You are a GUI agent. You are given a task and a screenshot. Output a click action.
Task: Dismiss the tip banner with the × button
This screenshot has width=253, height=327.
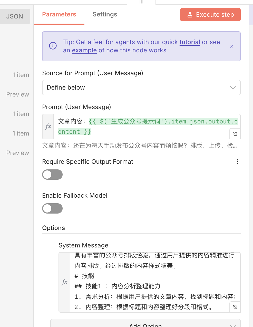click(231, 46)
